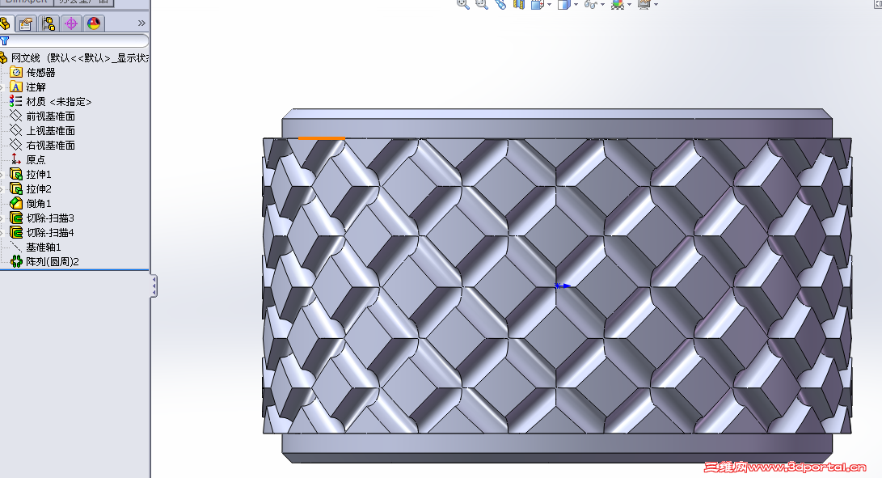The image size is (882, 478).
Task: Click the panel collapse handle on the splitter
Action: (154, 286)
